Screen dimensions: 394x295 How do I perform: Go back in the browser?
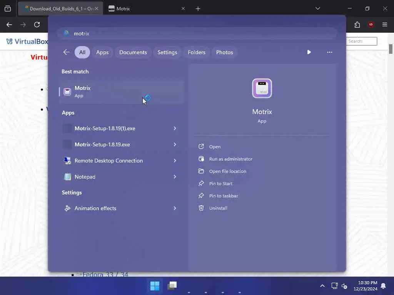[9, 25]
